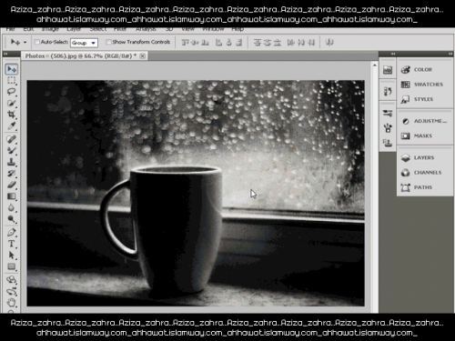This screenshot has width=455, height=341.
Task: Select the Rectangular Marquee tool
Action: point(12,80)
